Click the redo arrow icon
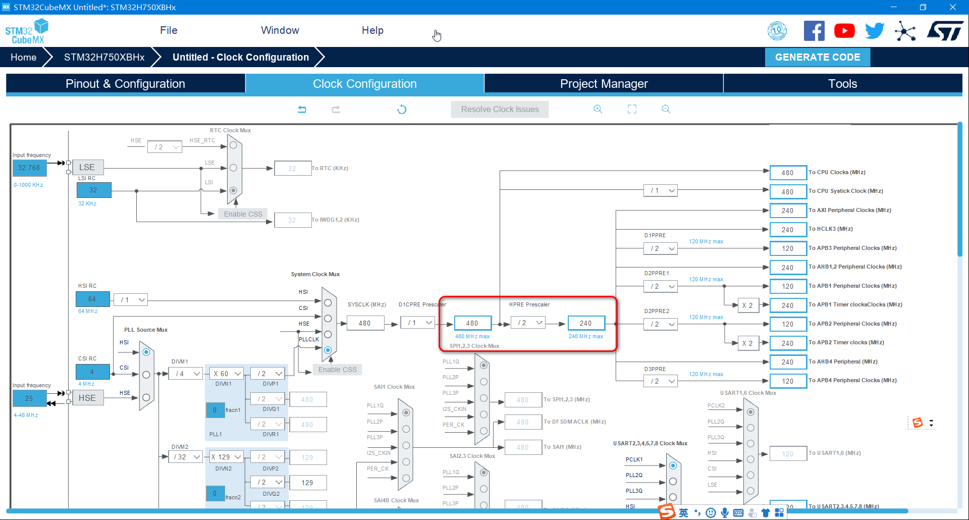This screenshot has width=969, height=520. tap(336, 109)
